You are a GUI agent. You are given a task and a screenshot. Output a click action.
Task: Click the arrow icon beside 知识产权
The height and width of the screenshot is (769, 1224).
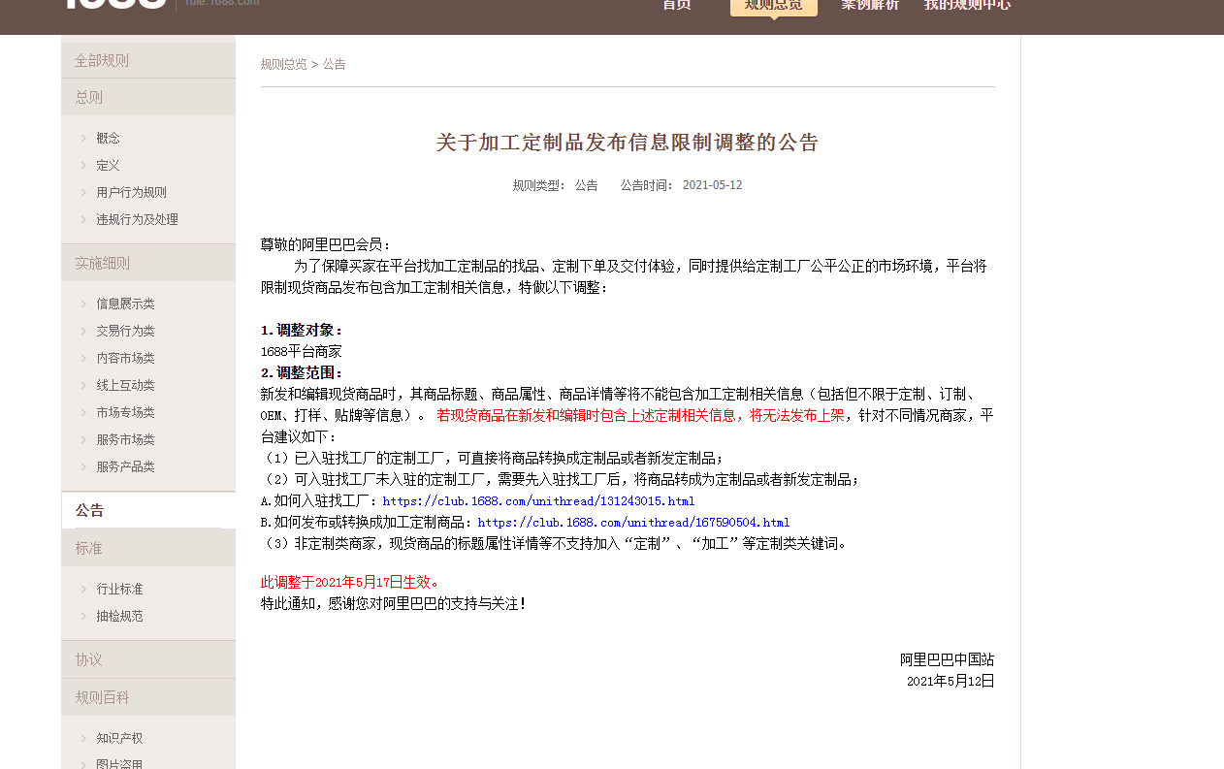point(83,738)
